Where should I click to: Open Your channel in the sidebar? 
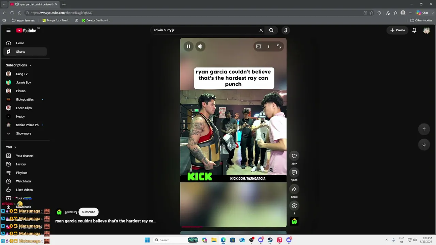click(x=25, y=156)
